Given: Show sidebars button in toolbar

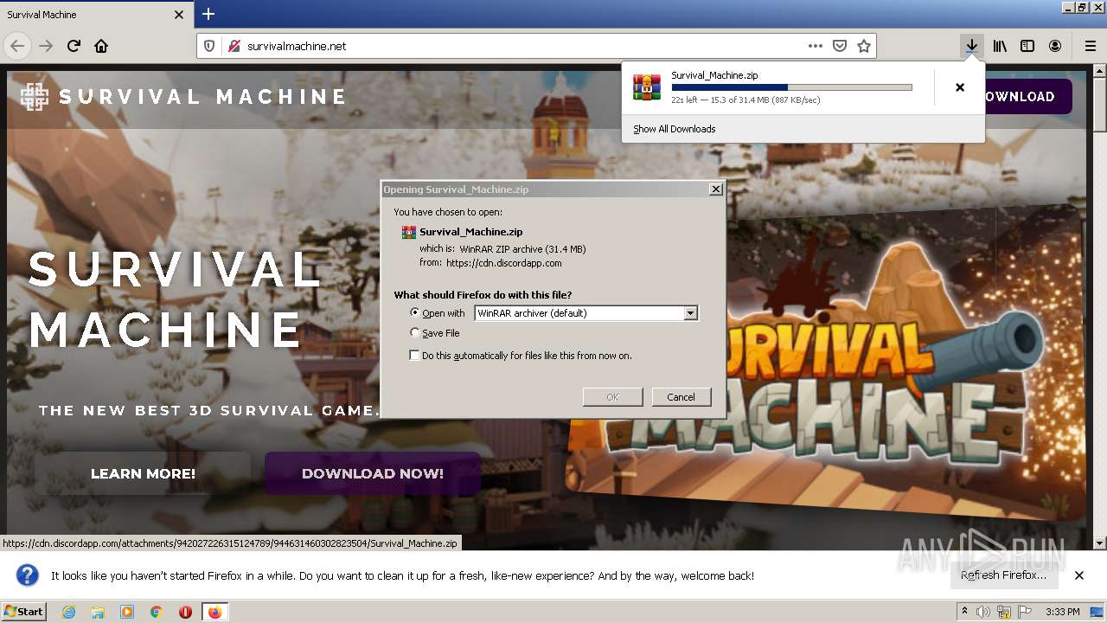Looking at the screenshot, I should [1027, 46].
